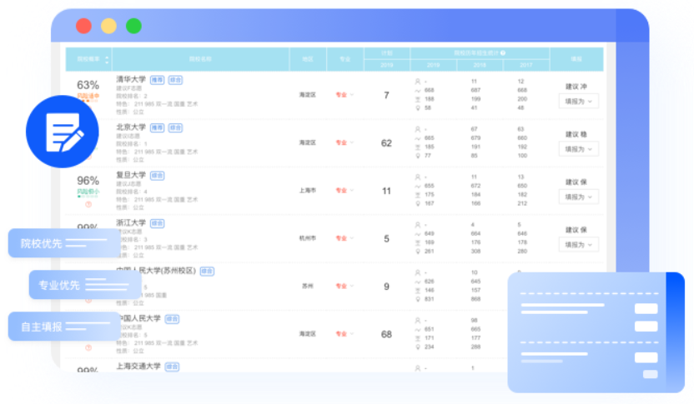The width and height of the screenshot is (694, 404).
Task: Click the 综合 tag next to 复旦大学
Action: coord(157,176)
